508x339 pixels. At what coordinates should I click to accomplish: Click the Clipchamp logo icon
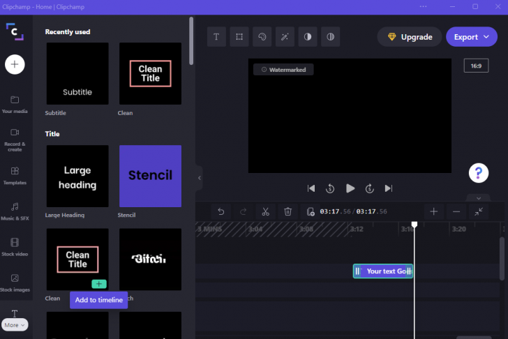tap(15, 31)
